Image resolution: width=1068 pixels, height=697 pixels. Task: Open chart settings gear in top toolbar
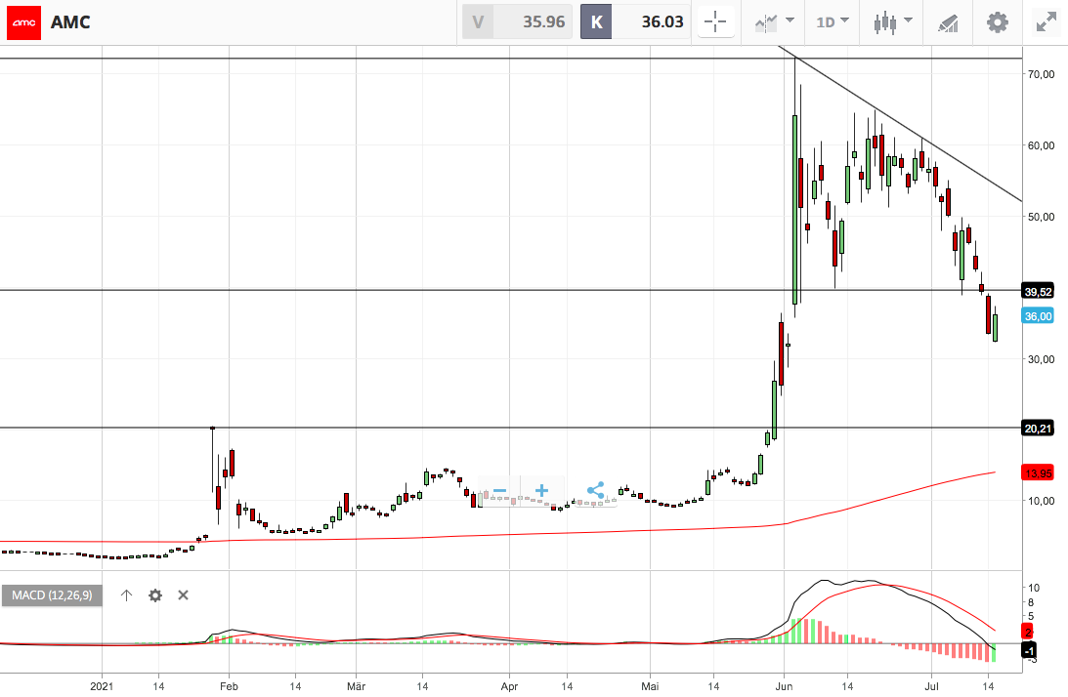coord(998,22)
